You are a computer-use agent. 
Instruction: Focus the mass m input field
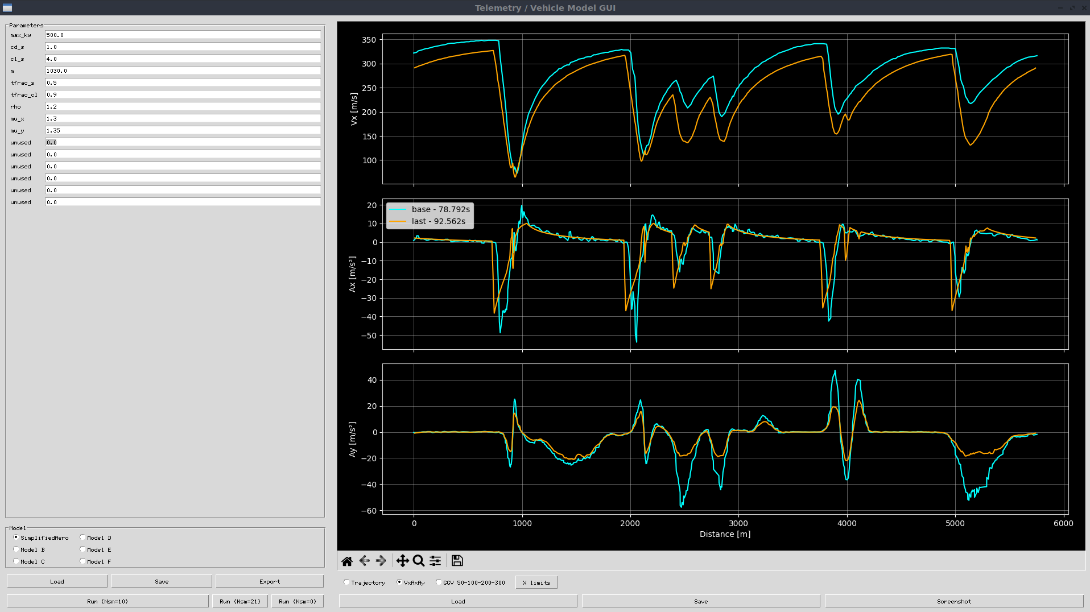tap(183, 71)
